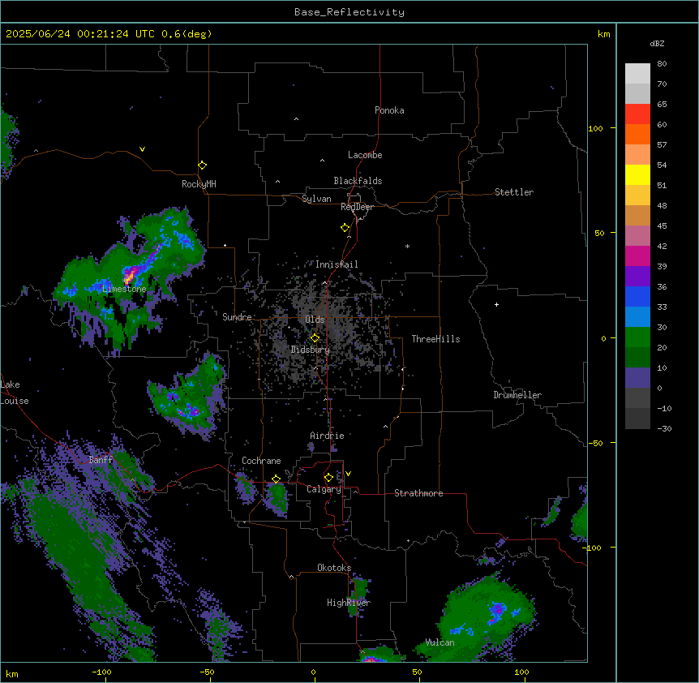This screenshot has width=699, height=683.
Task: Click the Lake Louise label
Action: 15,393
